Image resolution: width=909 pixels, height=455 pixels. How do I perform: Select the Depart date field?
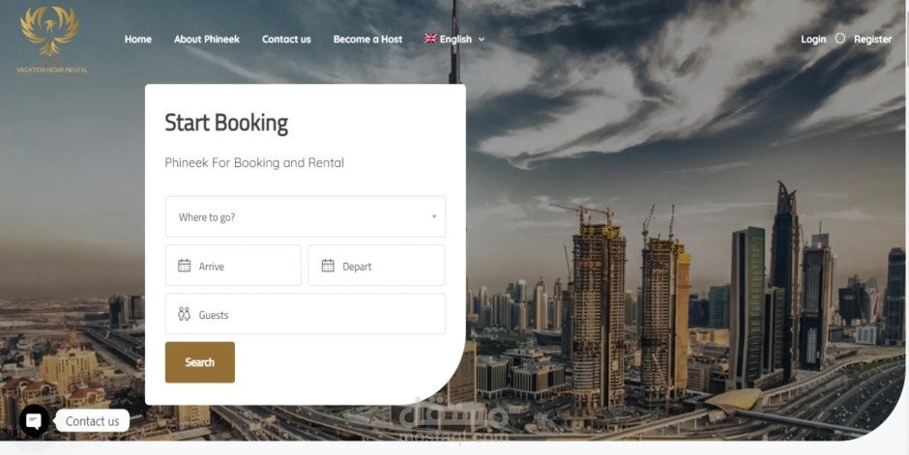[377, 265]
